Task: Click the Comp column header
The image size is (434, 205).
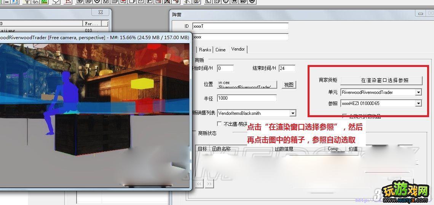Action: [x=335, y=149]
